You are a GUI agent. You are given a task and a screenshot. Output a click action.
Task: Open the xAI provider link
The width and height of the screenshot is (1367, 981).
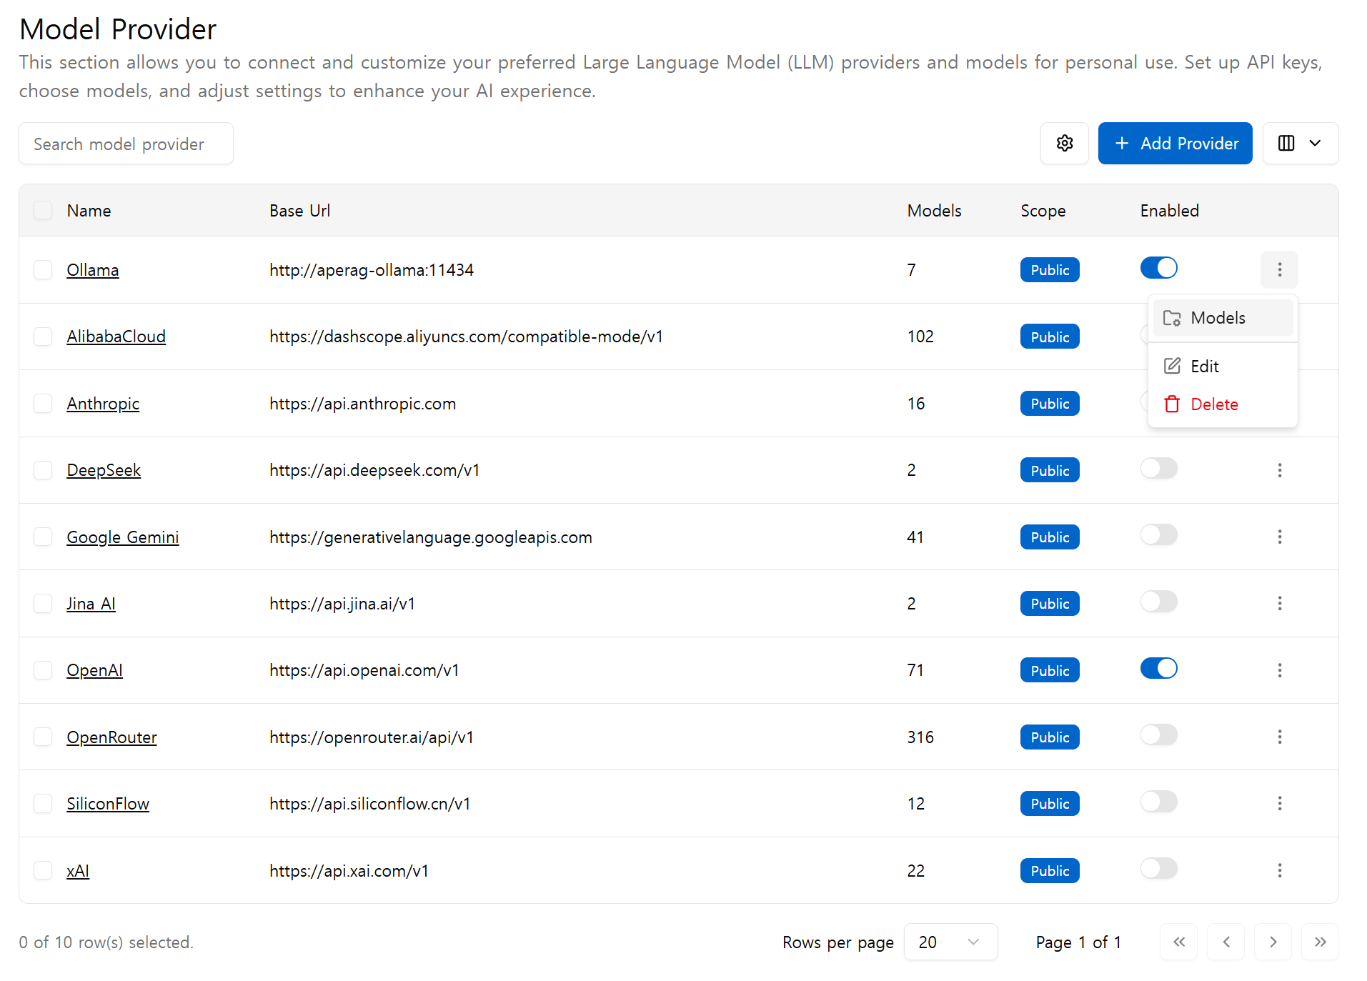click(x=78, y=871)
